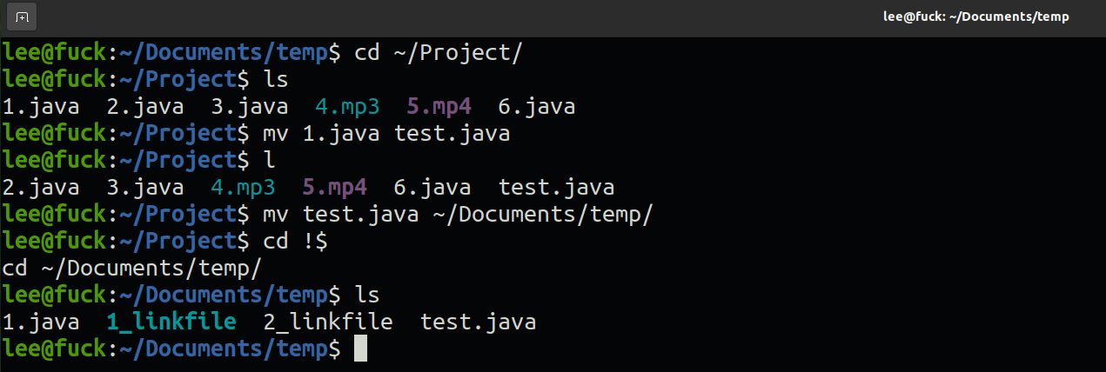Place cursor on the blinking block cursor
The image size is (1106, 372).
coord(361,349)
